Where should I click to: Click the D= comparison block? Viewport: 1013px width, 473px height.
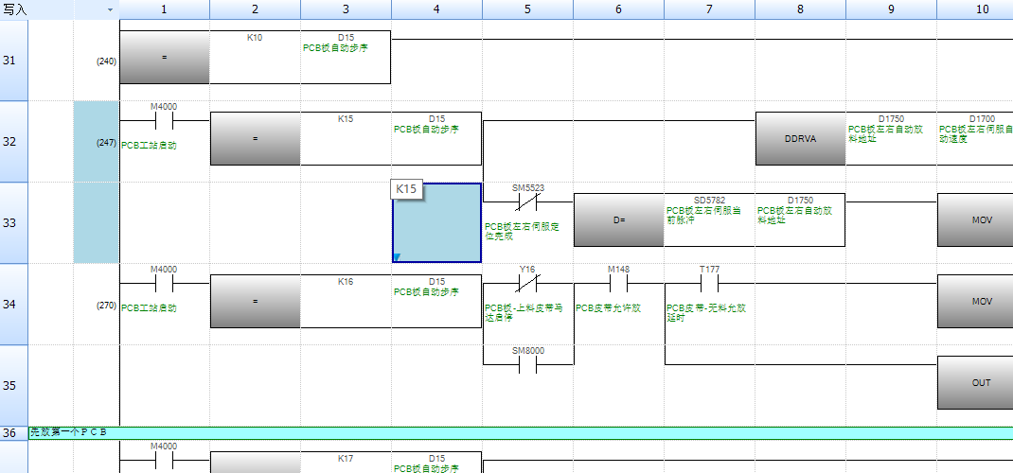(618, 220)
